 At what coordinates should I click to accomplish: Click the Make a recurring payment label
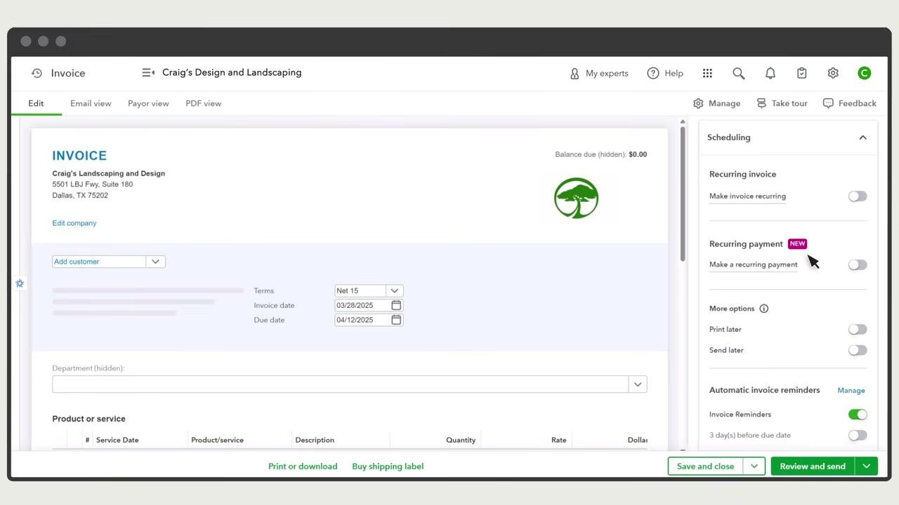click(753, 264)
